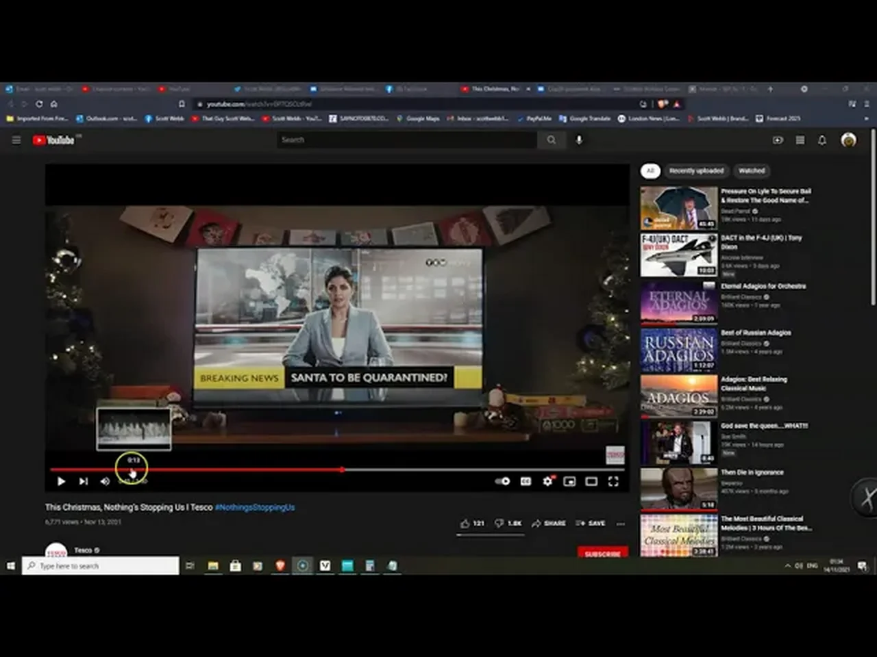
Task: Select the Watched filter chip
Action: coord(752,171)
